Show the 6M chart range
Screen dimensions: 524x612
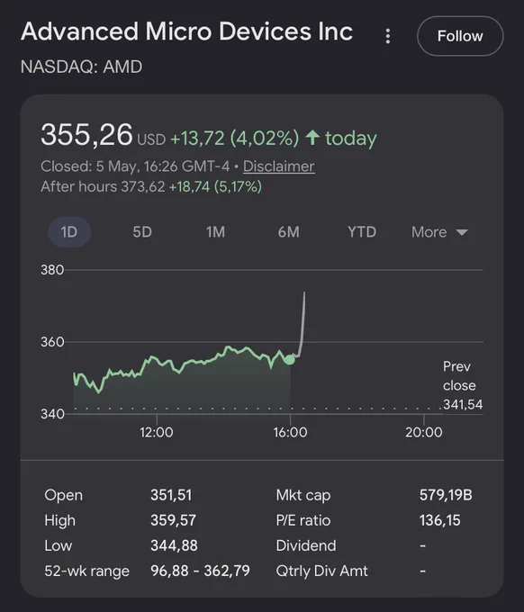coord(288,232)
